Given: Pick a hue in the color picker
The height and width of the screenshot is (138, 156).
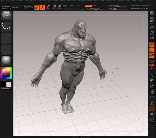Looking at the screenshot, I should (6, 73).
